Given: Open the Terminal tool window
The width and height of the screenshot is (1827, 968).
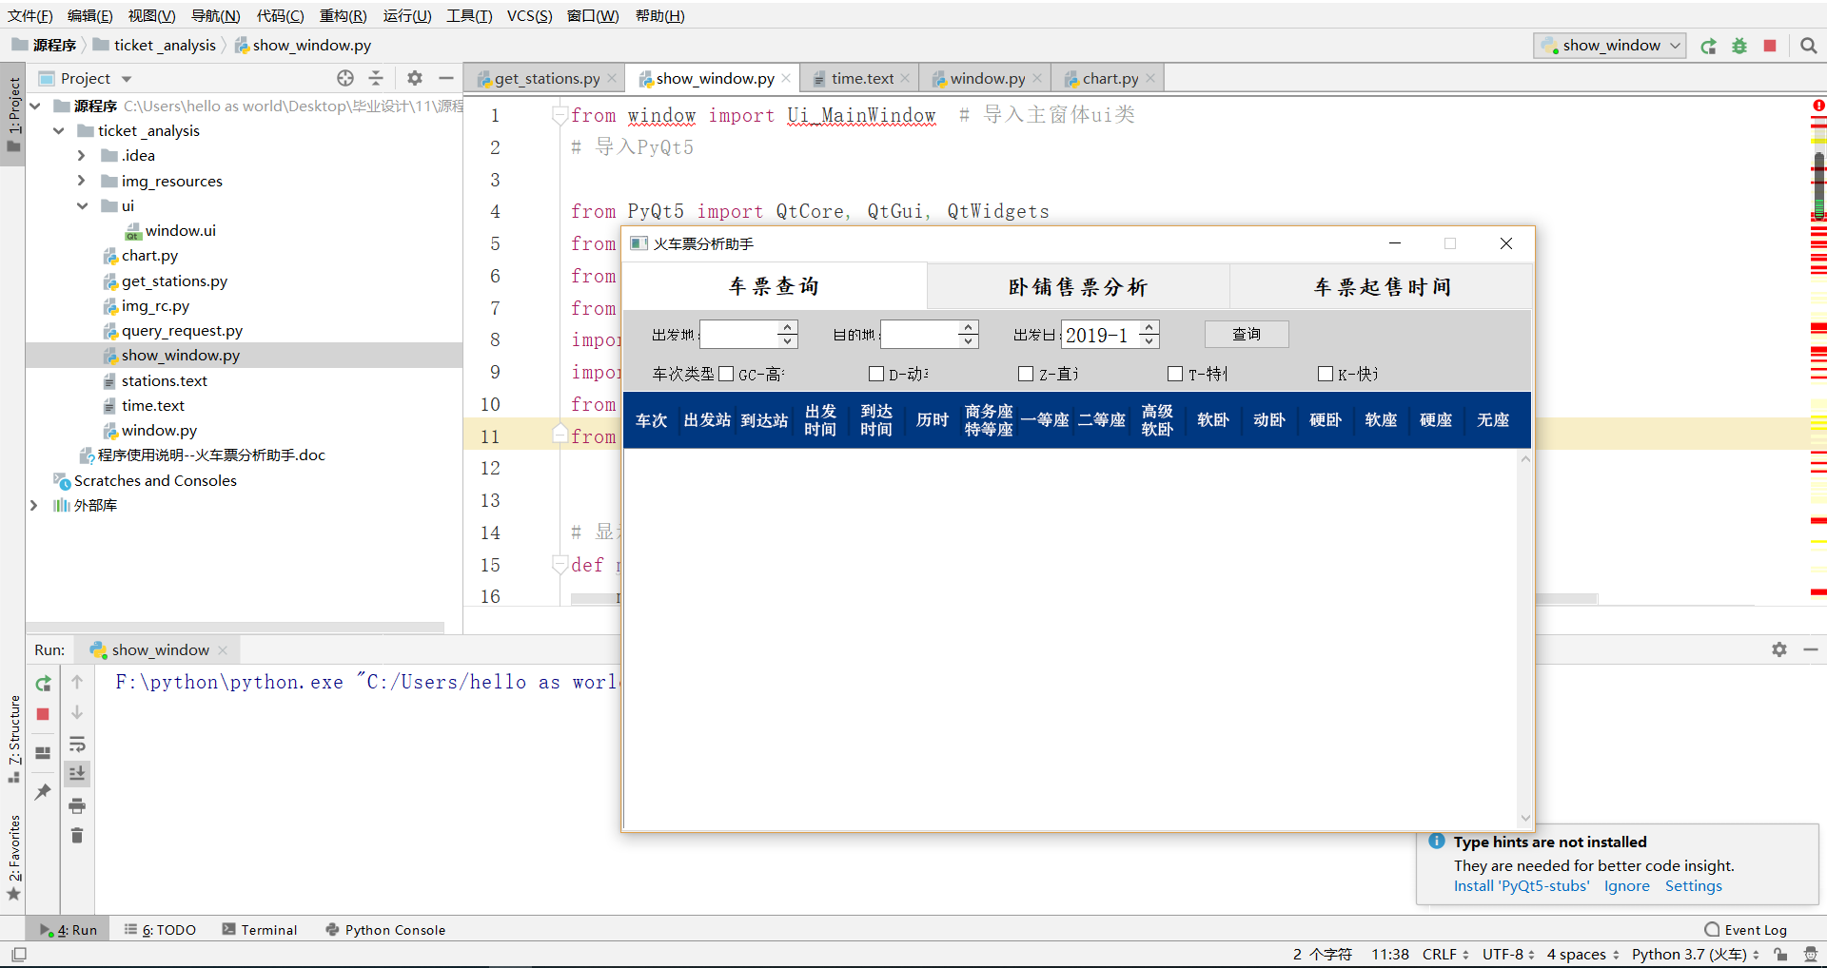Looking at the screenshot, I should click(260, 930).
